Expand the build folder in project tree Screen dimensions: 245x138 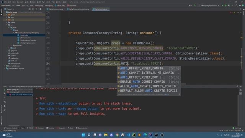(7, 20)
